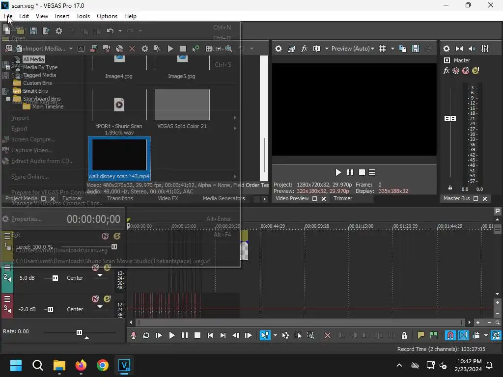Open Audio Properties gear in Master Bus
Screen dimensions: 503x377
[x=446, y=49]
